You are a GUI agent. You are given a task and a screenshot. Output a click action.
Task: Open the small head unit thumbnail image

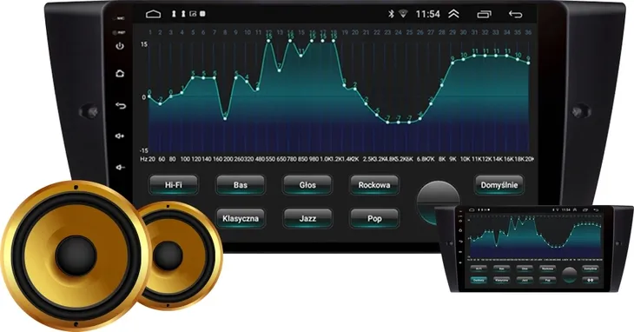pyautogui.click(x=534, y=248)
